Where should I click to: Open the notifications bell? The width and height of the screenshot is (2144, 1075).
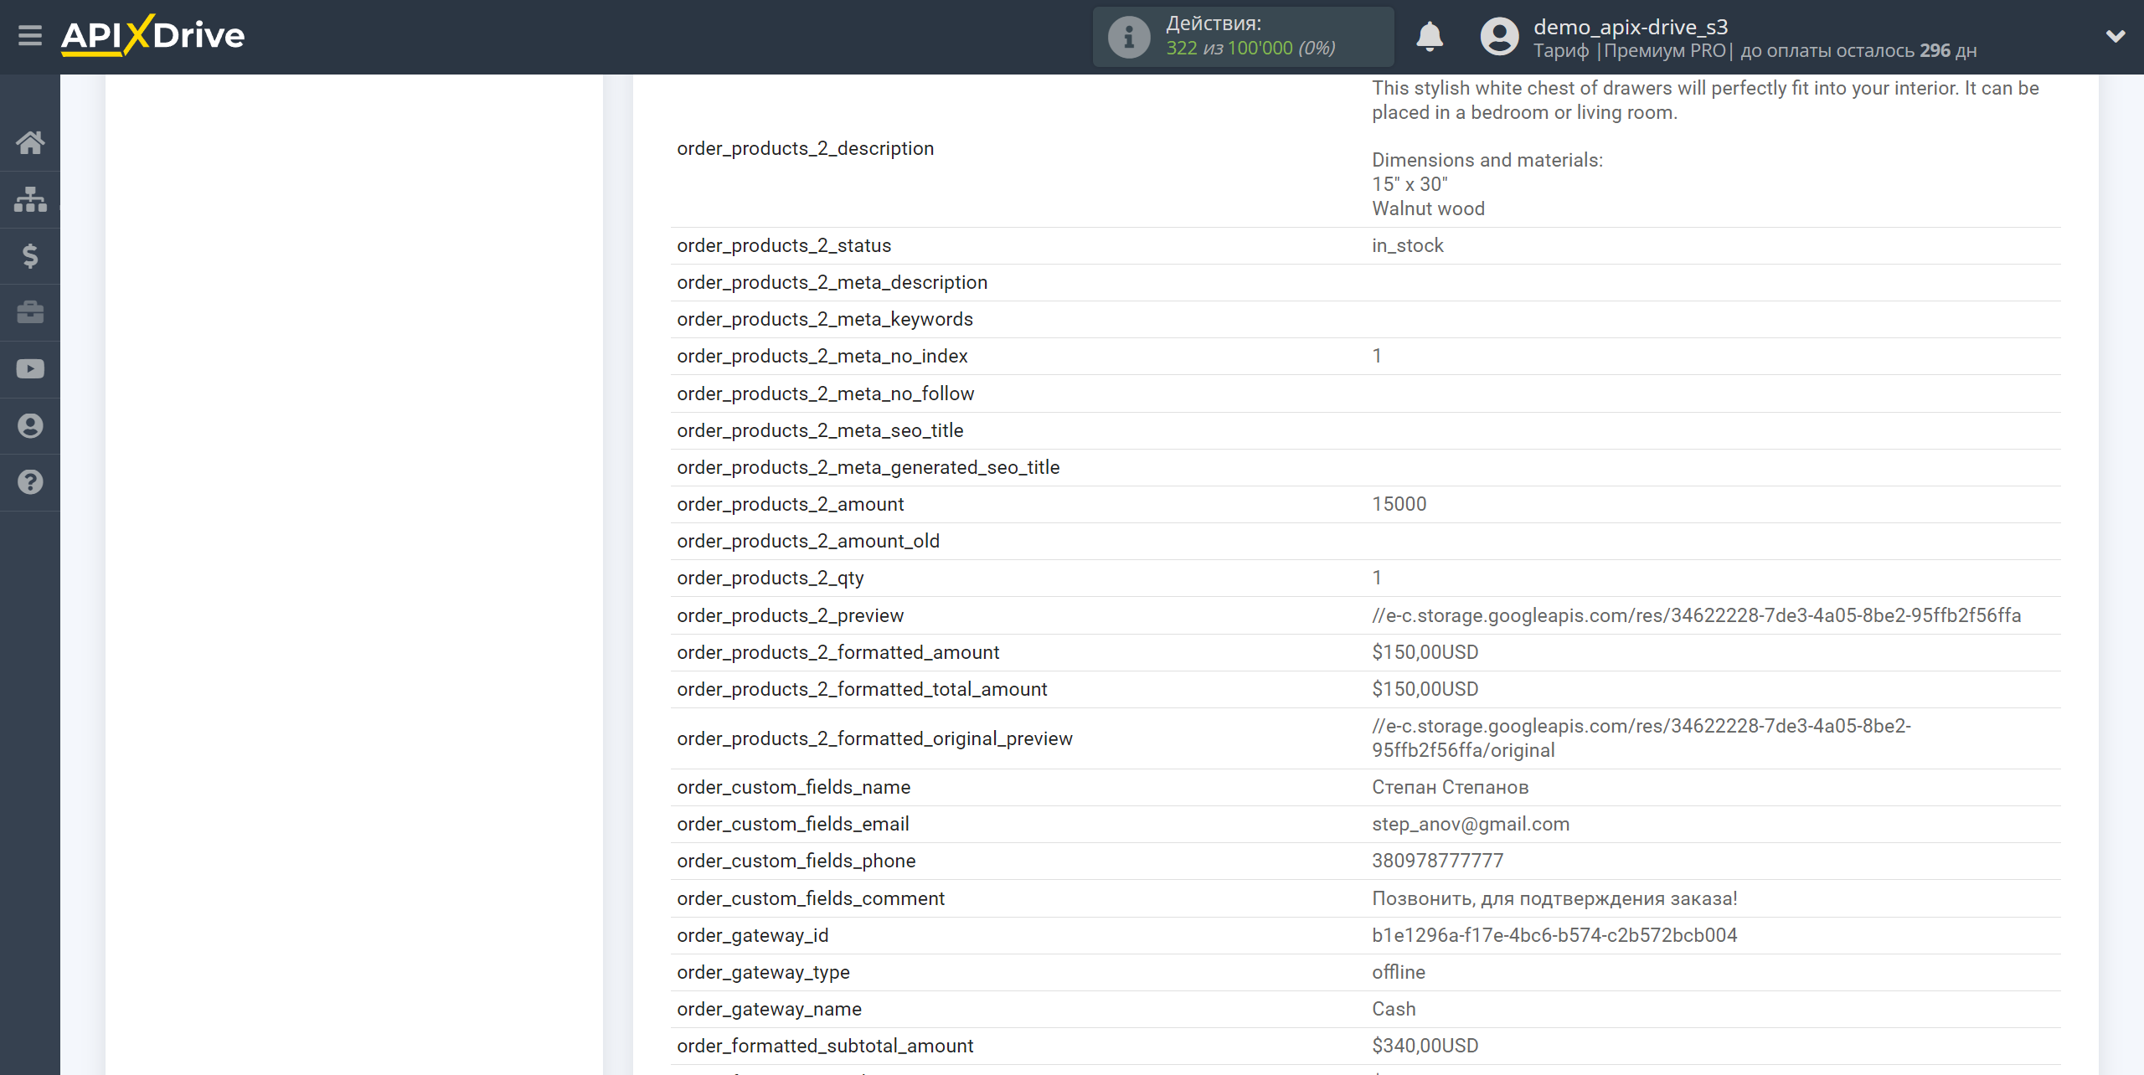pyautogui.click(x=1430, y=37)
